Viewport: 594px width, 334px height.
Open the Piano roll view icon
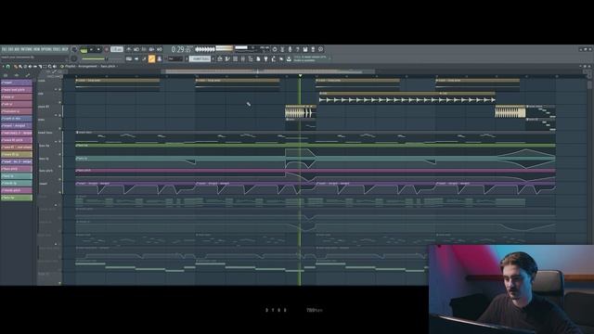(x=227, y=59)
